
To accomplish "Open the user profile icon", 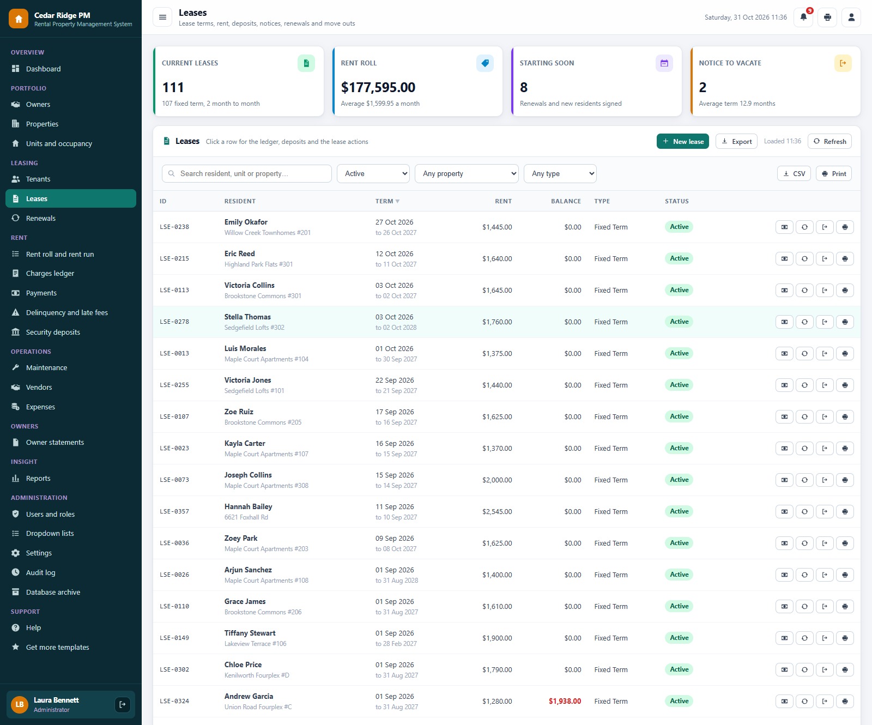I will click(851, 17).
